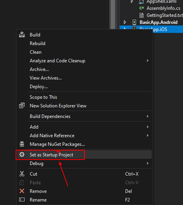
Task: Open AssemblyInfo.cs in Solution Explorer
Action: pos(163,8)
